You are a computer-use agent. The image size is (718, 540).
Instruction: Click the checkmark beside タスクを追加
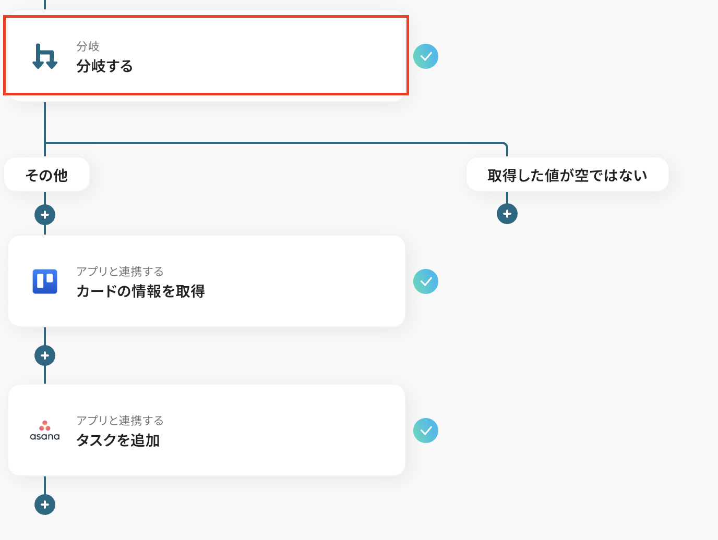[x=426, y=431]
